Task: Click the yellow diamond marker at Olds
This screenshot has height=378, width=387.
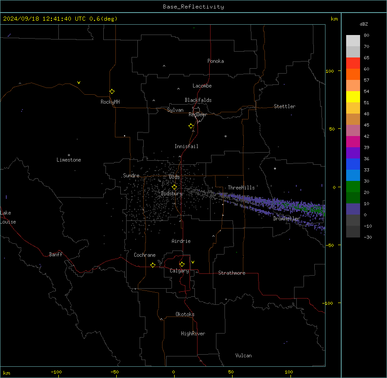Action: (x=174, y=187)
